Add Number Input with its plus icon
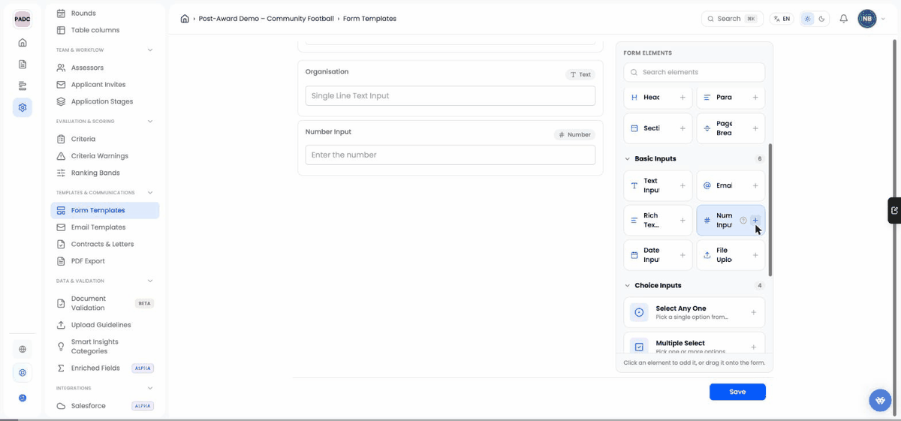Image resolution: width=901 pixels, height=421 pixels. [755, 220]
